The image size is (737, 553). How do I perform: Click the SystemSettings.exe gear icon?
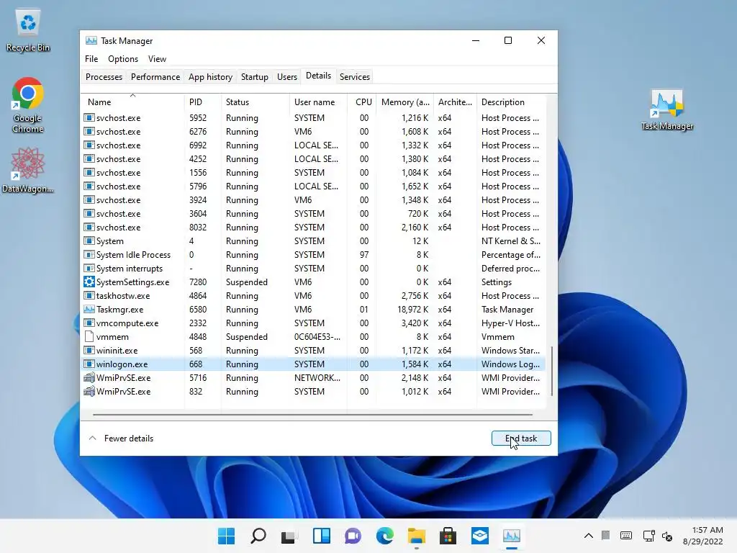pos(89,282)
